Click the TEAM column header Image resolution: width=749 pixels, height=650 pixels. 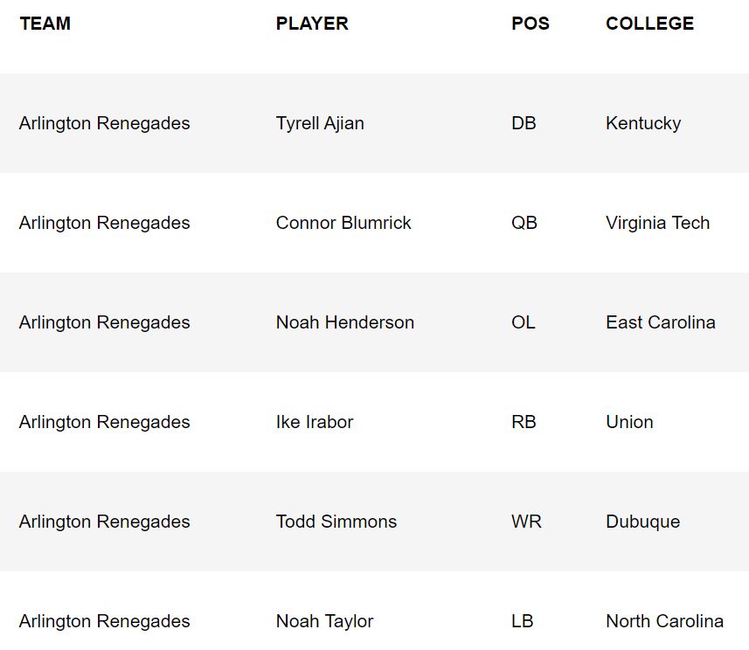pos(45,24)
